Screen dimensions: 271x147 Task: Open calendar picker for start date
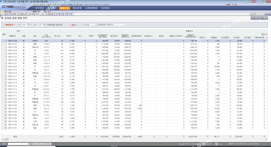click(x=28, y=25)
